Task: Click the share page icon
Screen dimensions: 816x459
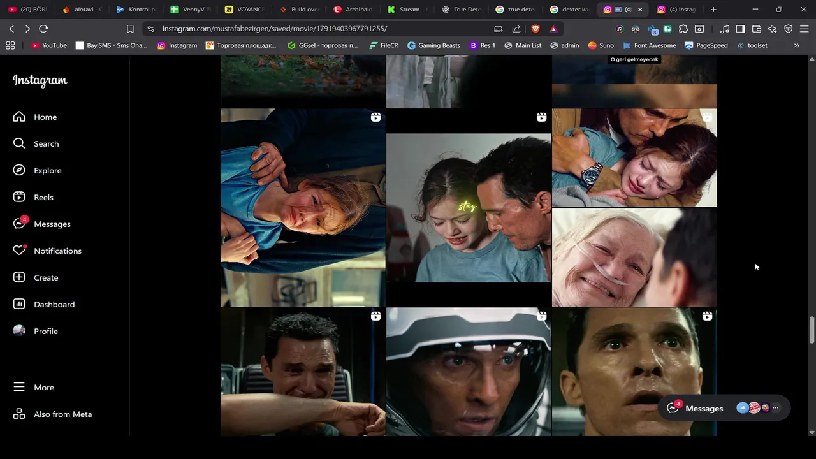Action: 516,29
